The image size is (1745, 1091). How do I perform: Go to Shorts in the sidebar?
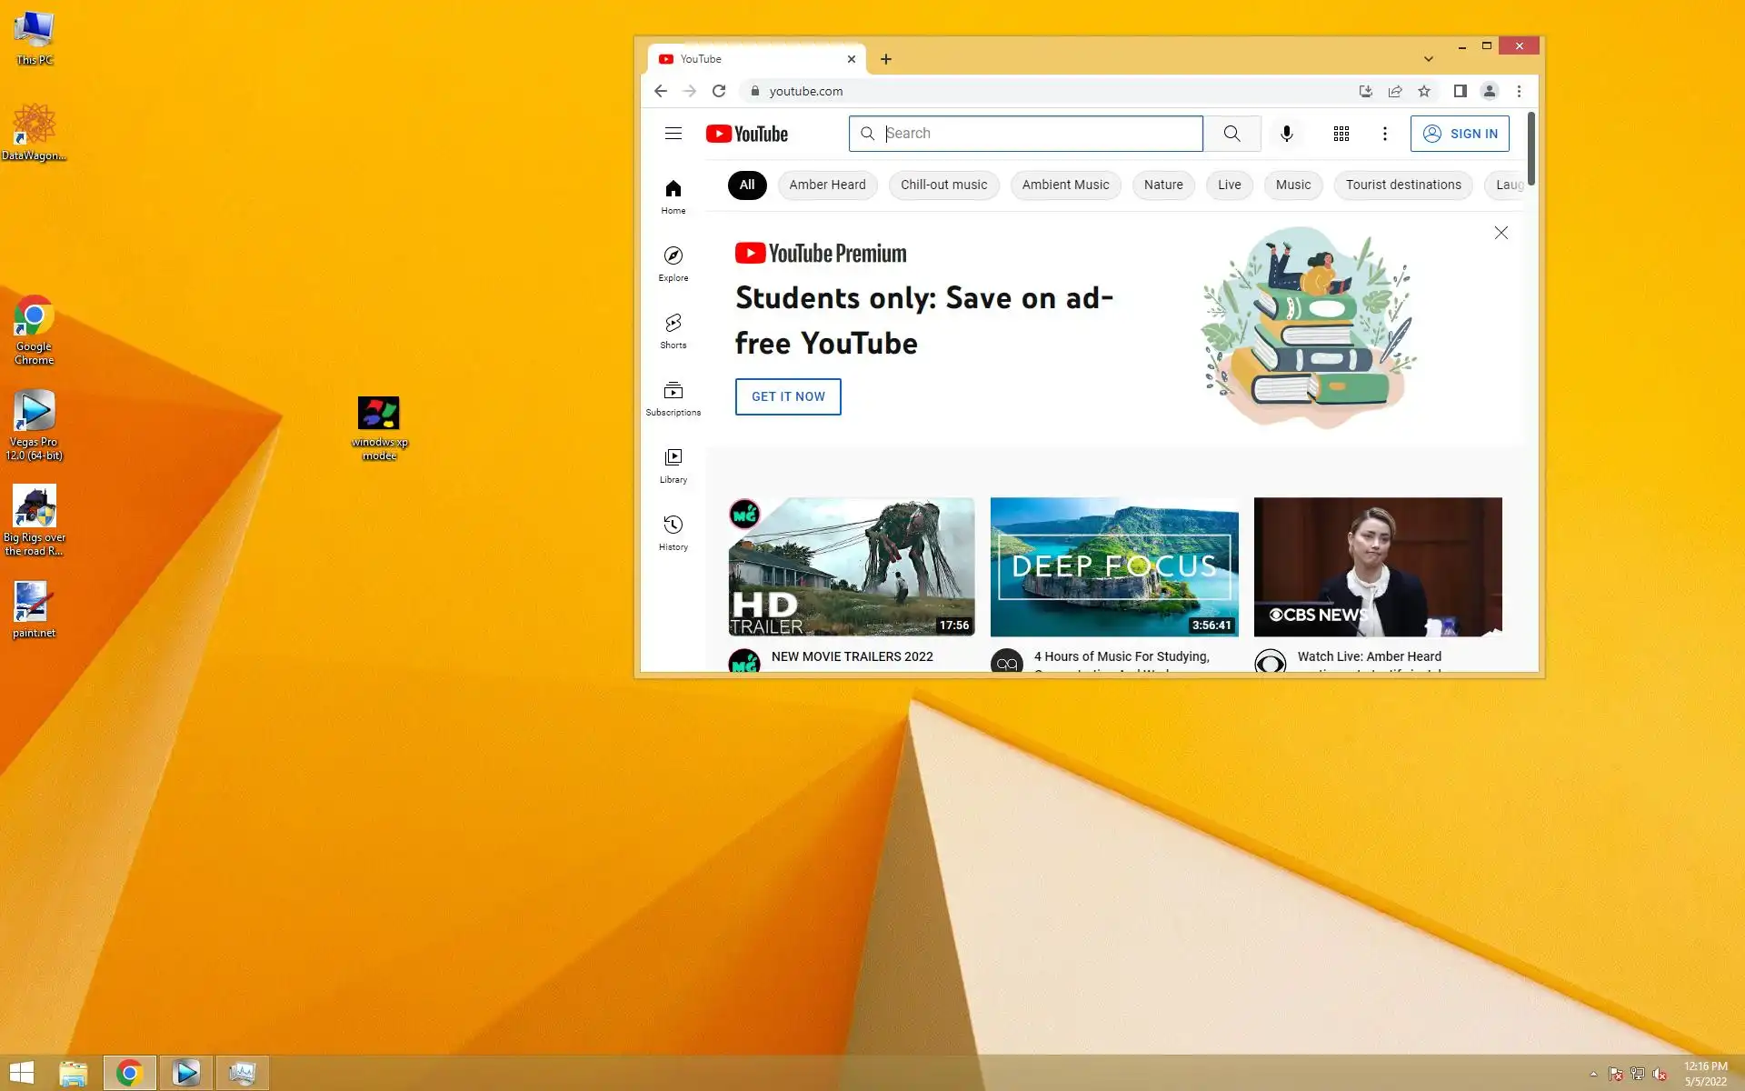(673, 331)
